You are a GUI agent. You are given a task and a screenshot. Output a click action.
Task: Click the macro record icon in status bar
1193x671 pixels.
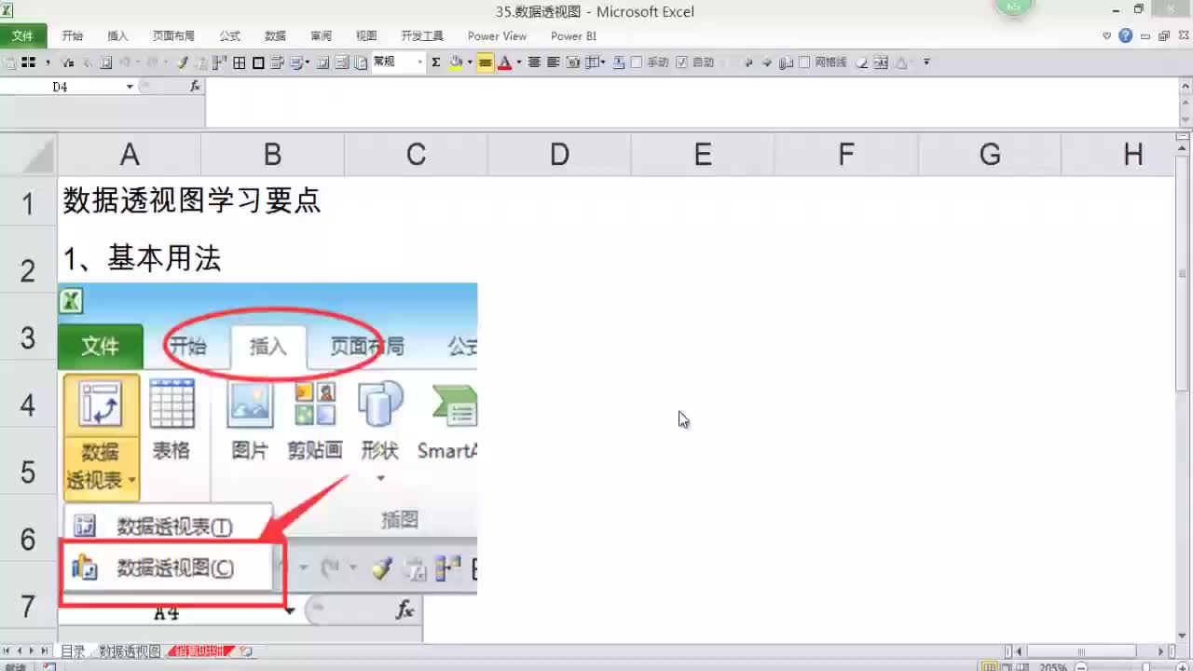tap(49, 667)
